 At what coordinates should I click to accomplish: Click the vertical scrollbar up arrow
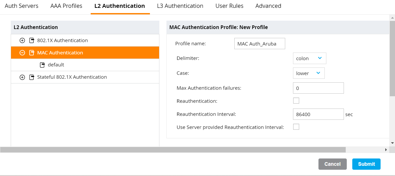(x=392, y=18)
